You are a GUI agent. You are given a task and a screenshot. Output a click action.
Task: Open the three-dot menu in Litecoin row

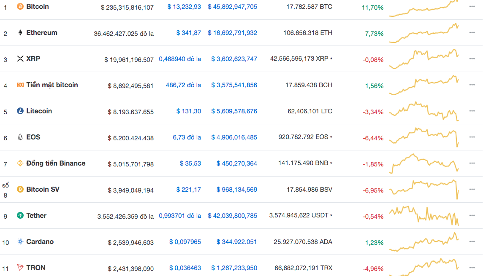click(472, 111)
